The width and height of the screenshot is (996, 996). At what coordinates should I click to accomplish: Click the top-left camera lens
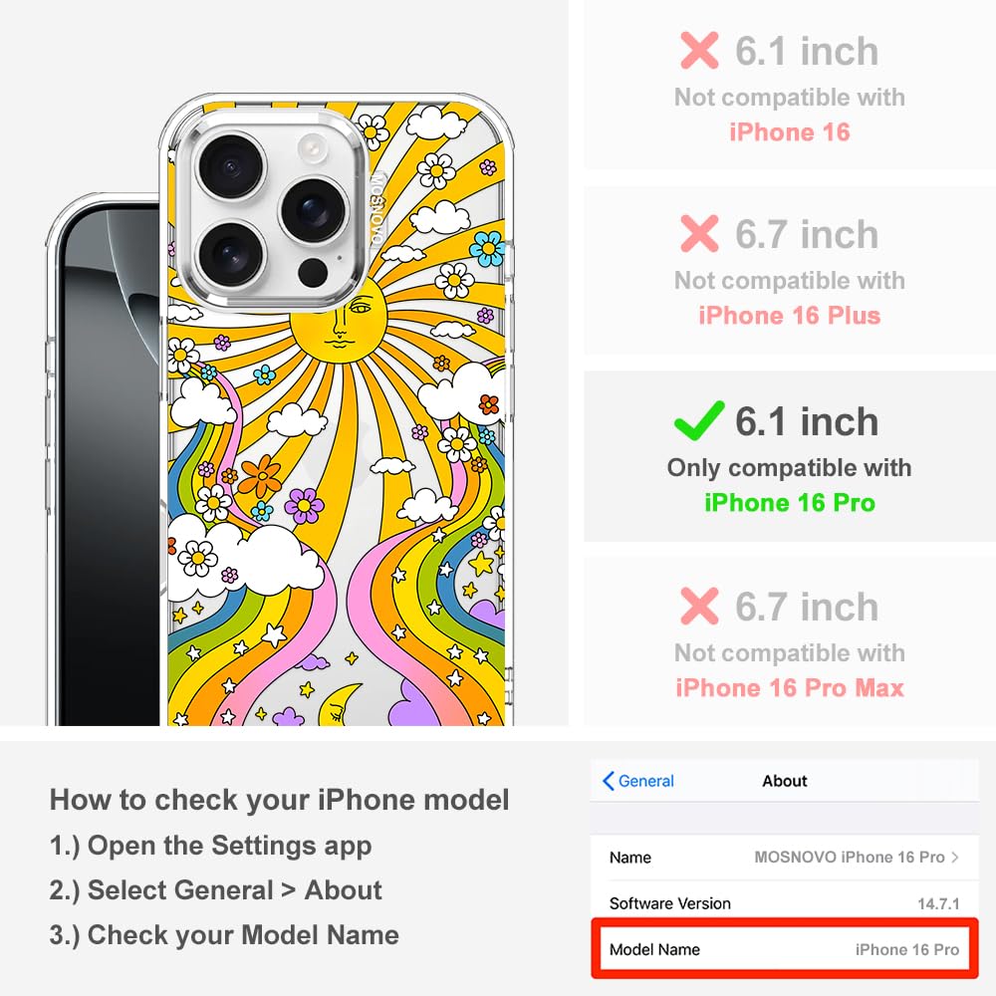click(x=230, y=165)
